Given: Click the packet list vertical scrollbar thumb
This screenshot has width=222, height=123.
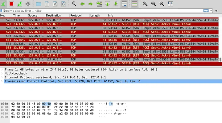Looking at the screenshot, I should (220, 60).
